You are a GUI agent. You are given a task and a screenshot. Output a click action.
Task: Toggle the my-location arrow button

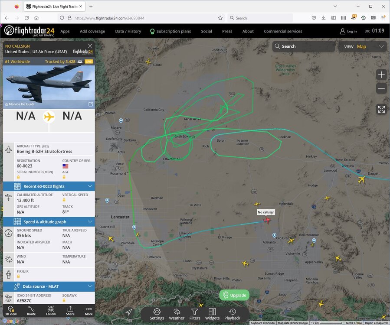[x=128, y=312]
